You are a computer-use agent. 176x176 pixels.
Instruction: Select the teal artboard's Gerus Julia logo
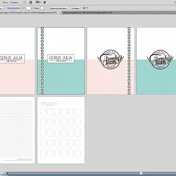click(61, 59)
